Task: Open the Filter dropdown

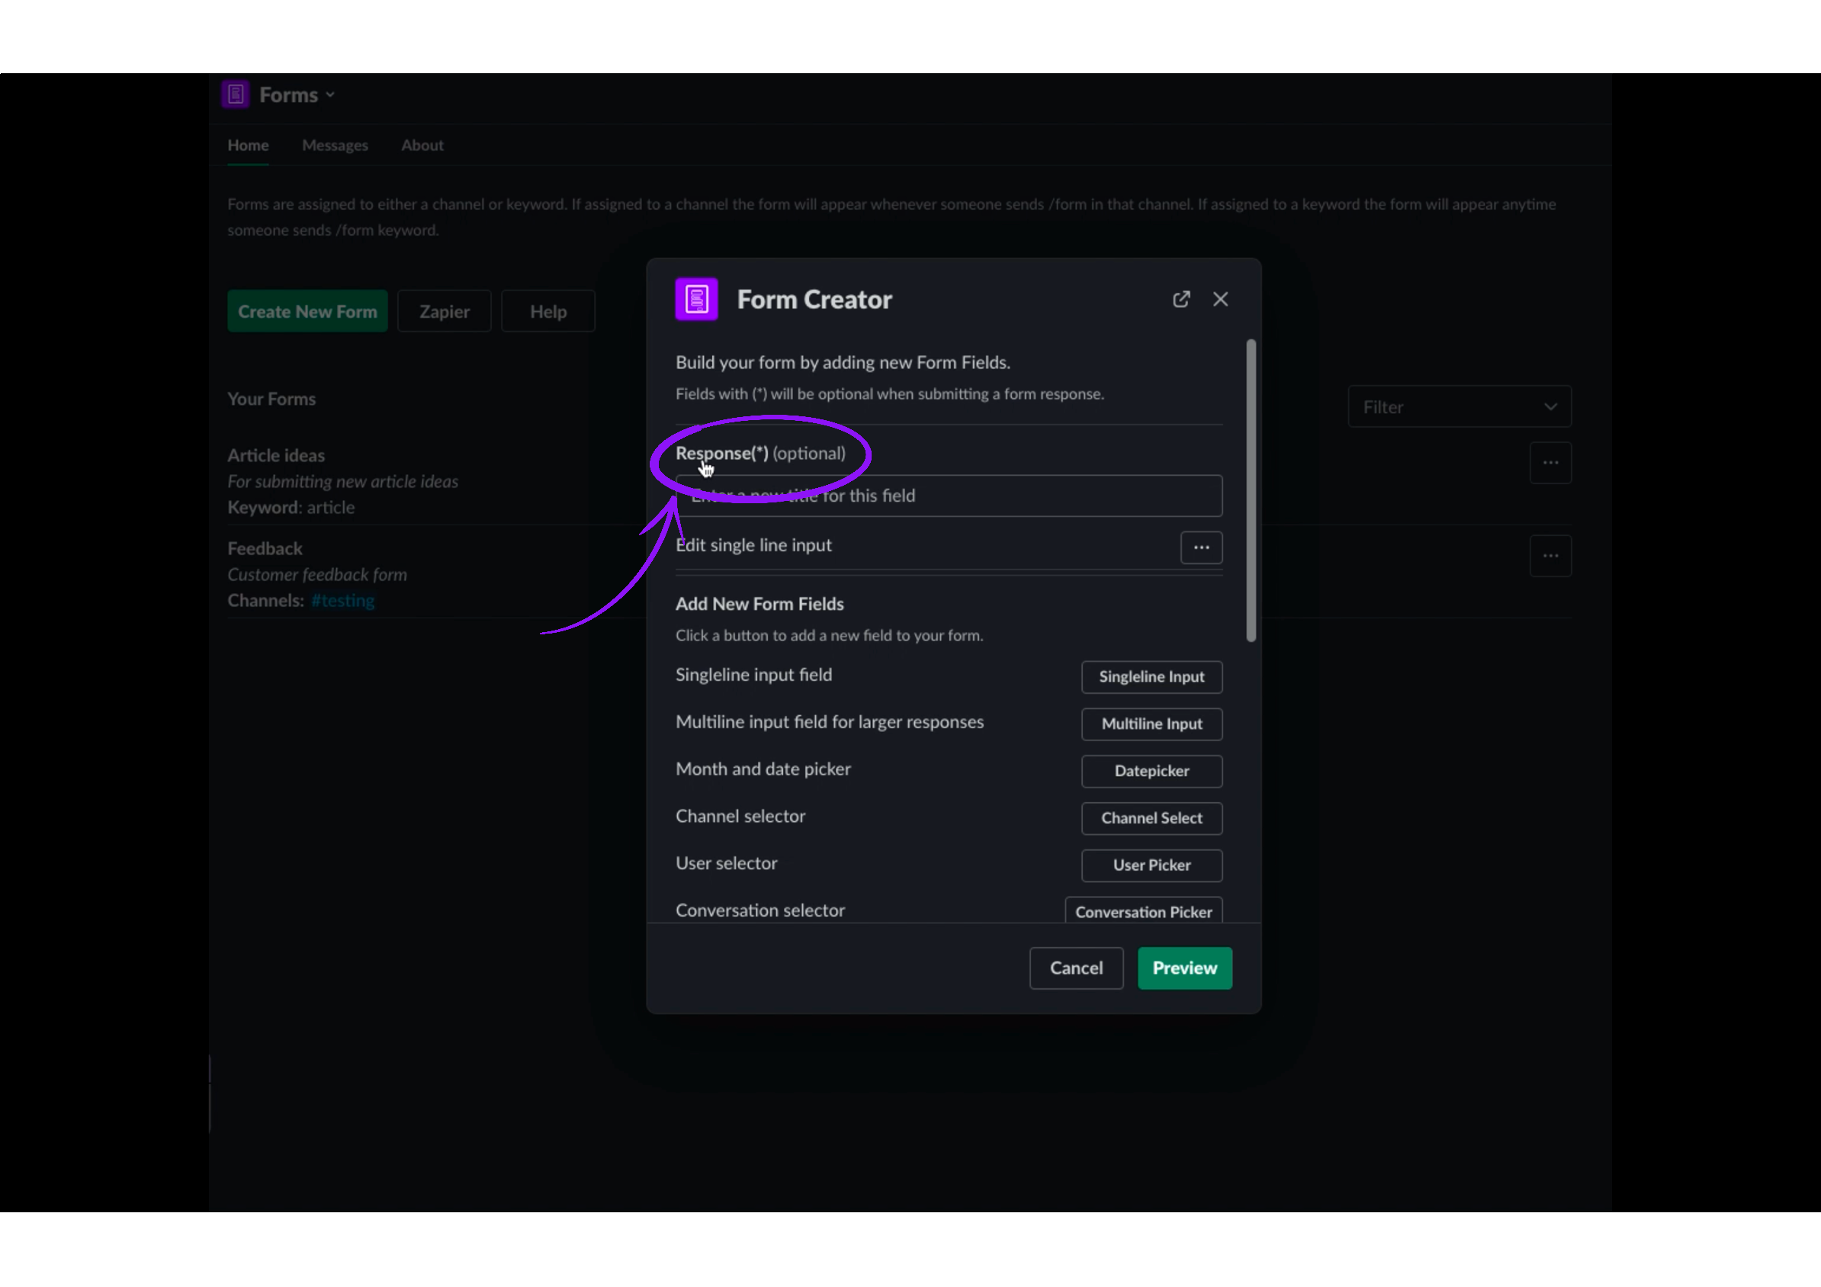Action: click(1459, 406)
